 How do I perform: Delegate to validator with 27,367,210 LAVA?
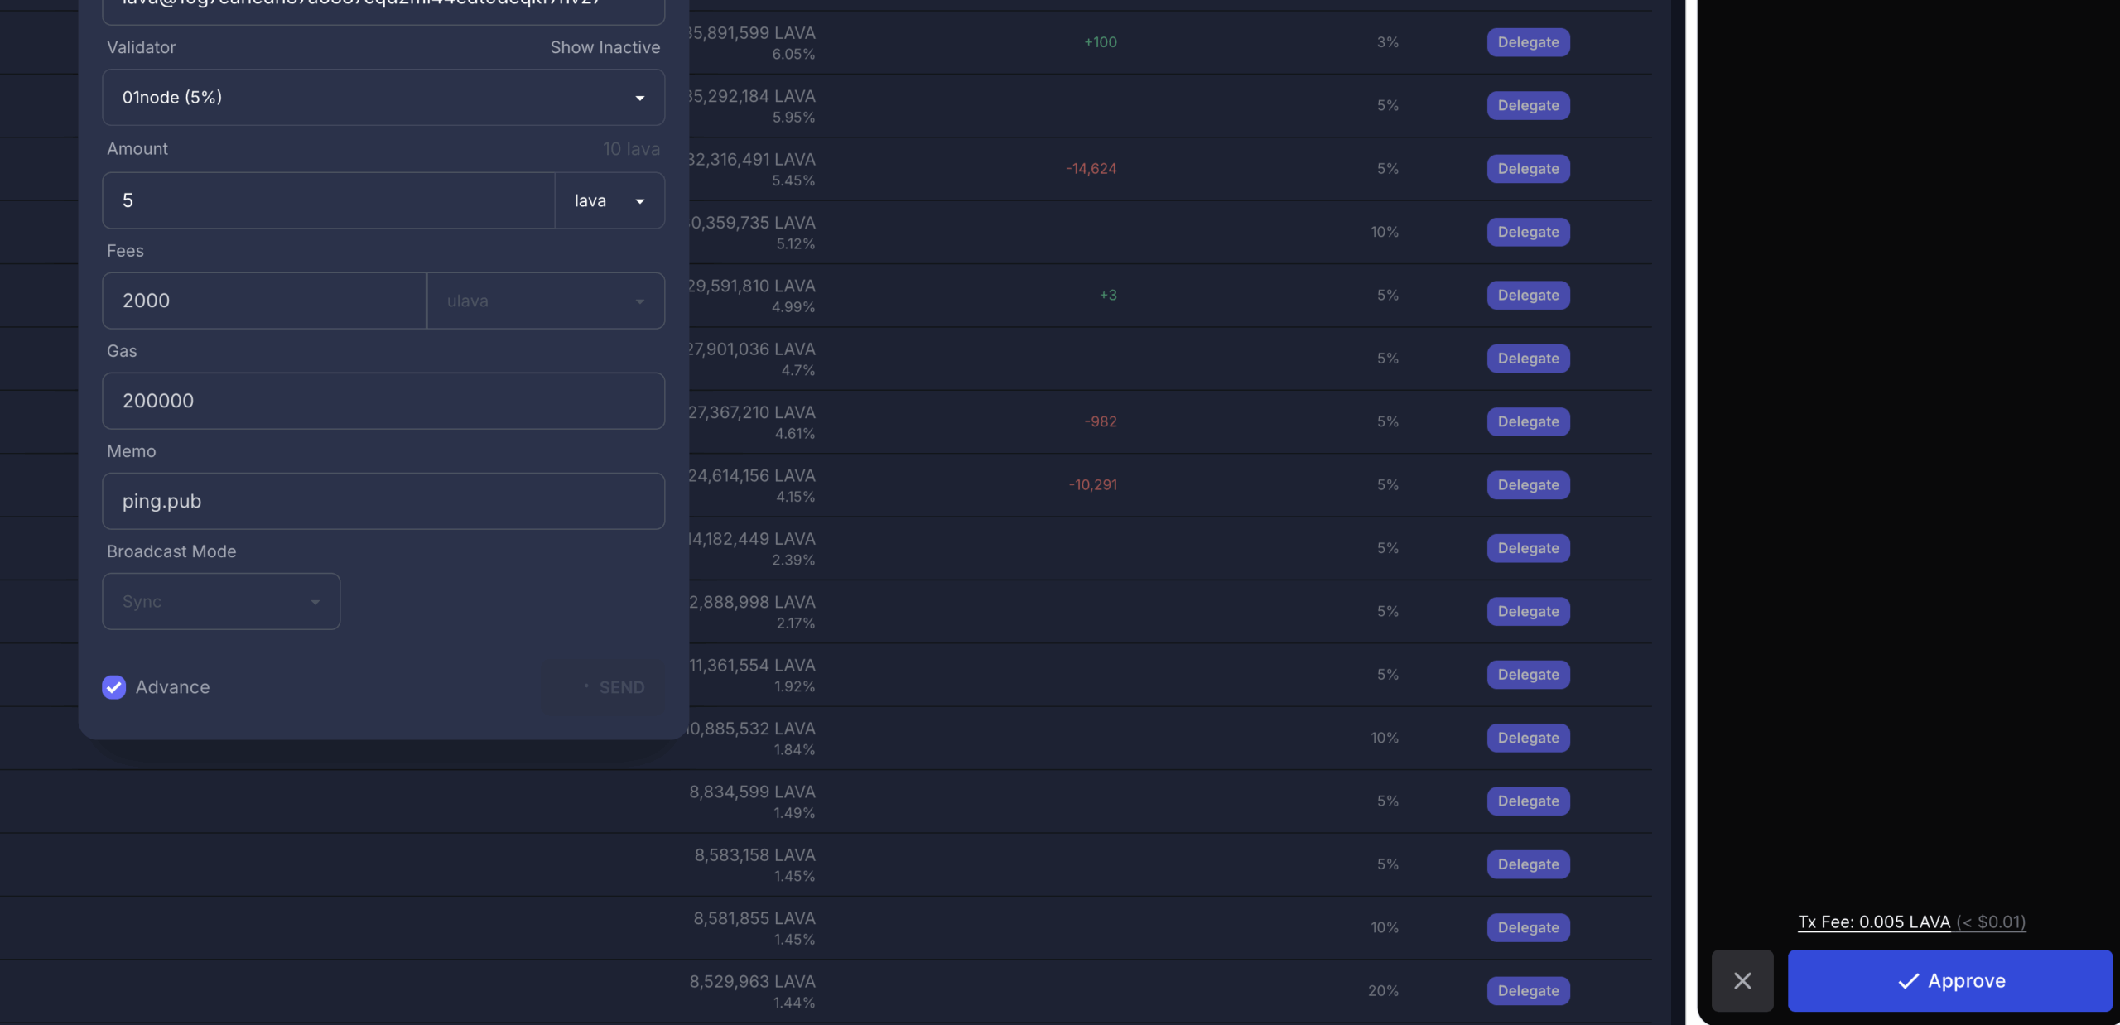click(x=1528, y=421)
